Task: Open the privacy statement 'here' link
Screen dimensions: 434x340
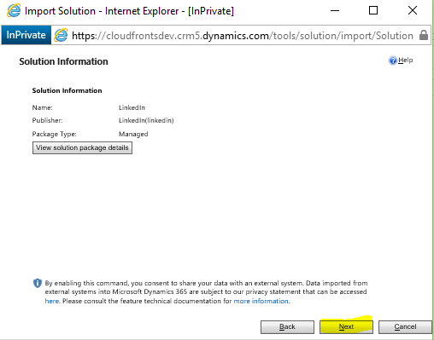Action: (52, 301)
